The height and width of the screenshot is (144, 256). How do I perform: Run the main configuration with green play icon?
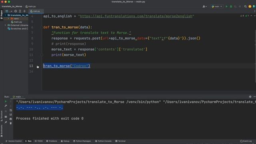[226, 6]
